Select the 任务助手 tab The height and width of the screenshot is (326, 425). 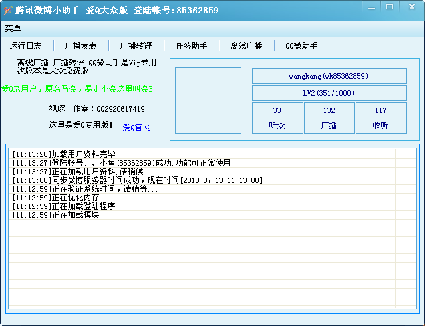click(191, 45)
